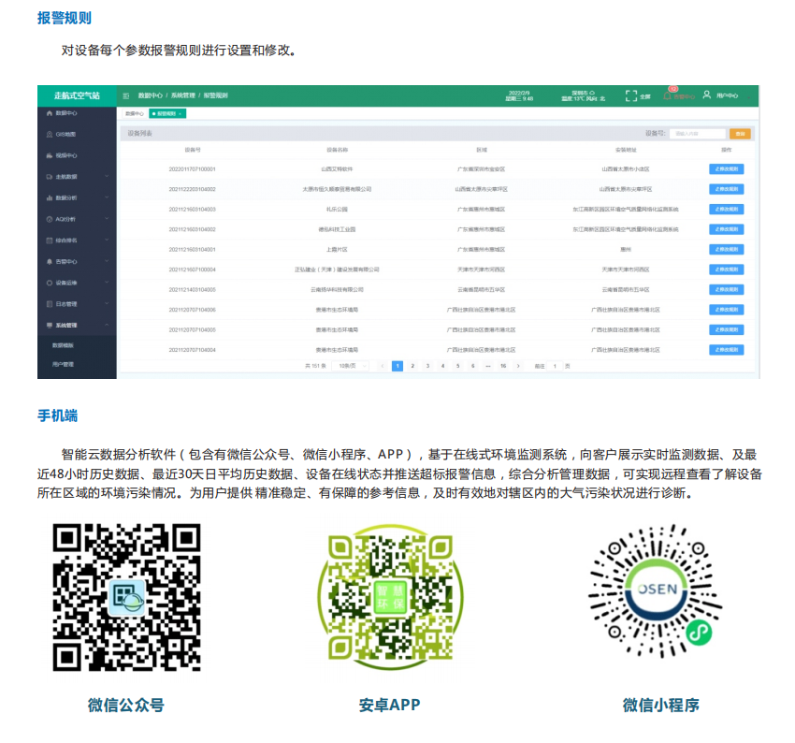Switch to the 数据中心 tab
This screenshot has width=795, height=743.
135,113
